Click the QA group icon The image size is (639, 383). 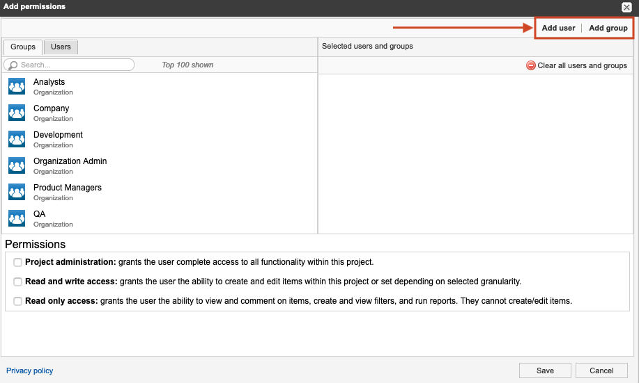click(x=17, y=218)
